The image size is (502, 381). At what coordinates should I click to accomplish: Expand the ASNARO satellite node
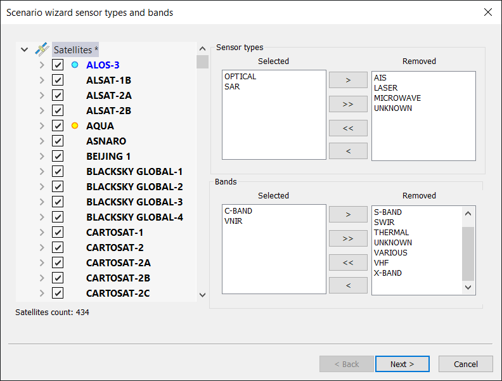tap(42, 141)
